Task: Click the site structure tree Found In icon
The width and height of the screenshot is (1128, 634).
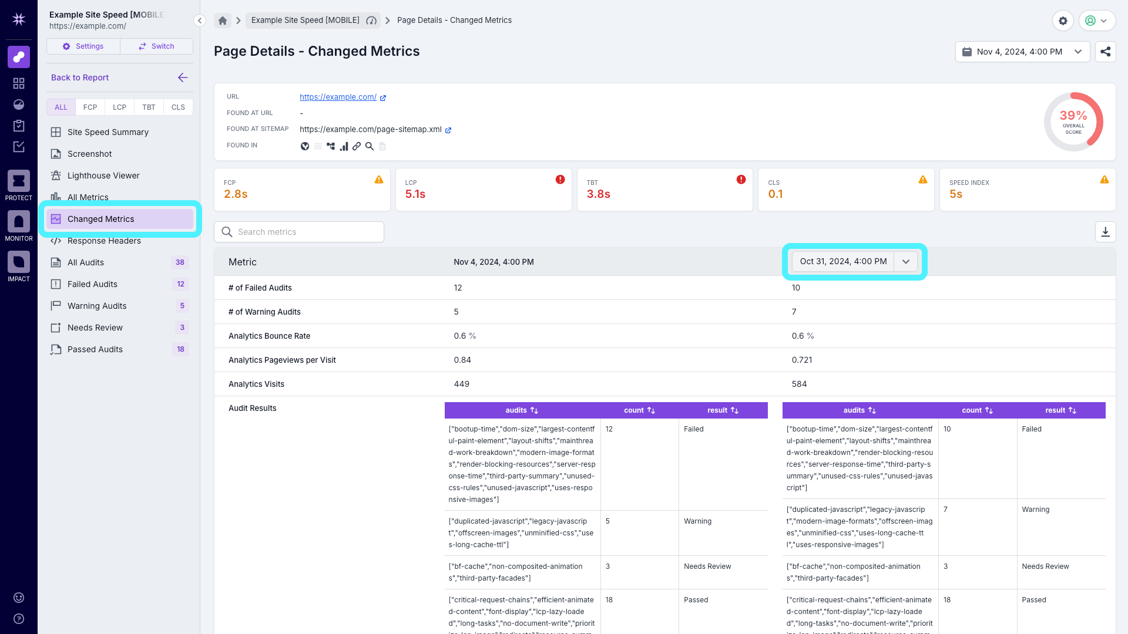Action: [x=331, y=146]
